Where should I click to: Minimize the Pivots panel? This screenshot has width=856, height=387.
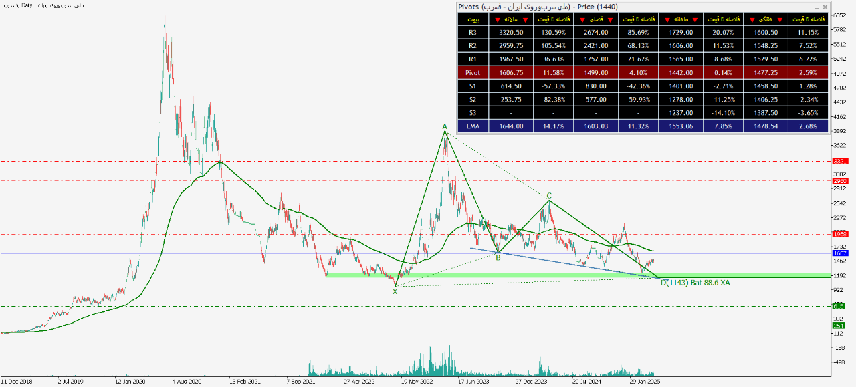click(x=815, y=7)
